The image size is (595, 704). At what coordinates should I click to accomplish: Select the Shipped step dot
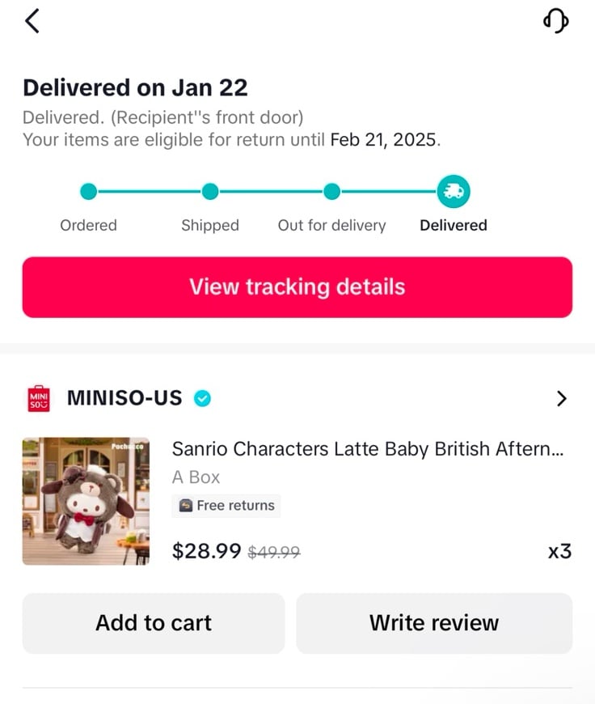(210, 192)
